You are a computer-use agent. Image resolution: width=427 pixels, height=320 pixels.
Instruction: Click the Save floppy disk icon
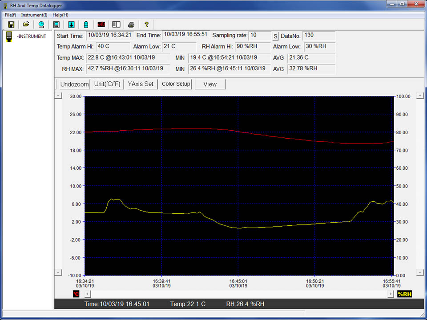pos(11,24)
